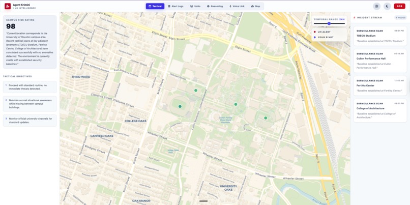This screenshot has width=410, height=205.
Task: Toggle the UH Alert legend entry
Action: click(x=323, y=32)
